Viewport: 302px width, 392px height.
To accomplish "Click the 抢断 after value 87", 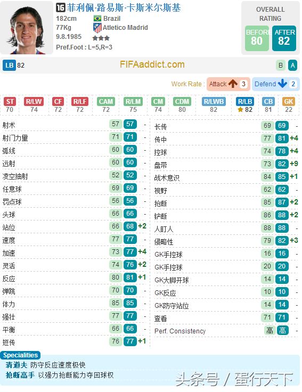I will point(282,202).
